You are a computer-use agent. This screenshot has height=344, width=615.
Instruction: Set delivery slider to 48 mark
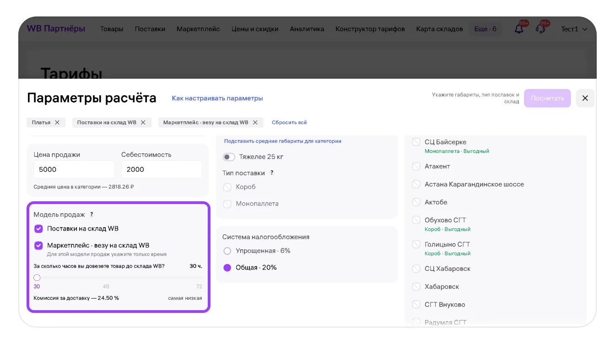pos(106,286)
